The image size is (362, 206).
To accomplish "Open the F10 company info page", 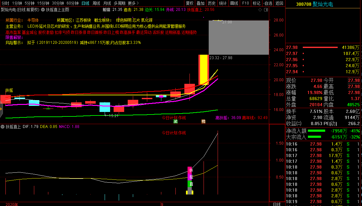I will tap(245, 3).
